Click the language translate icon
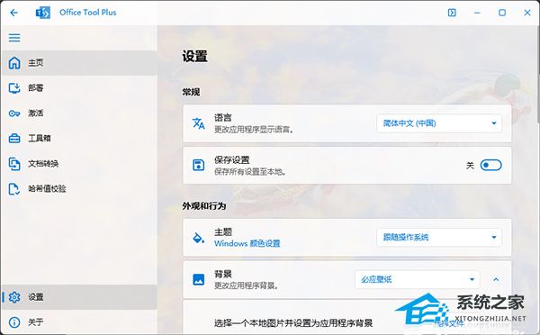 pyautogui.click(x=198, y=123)
